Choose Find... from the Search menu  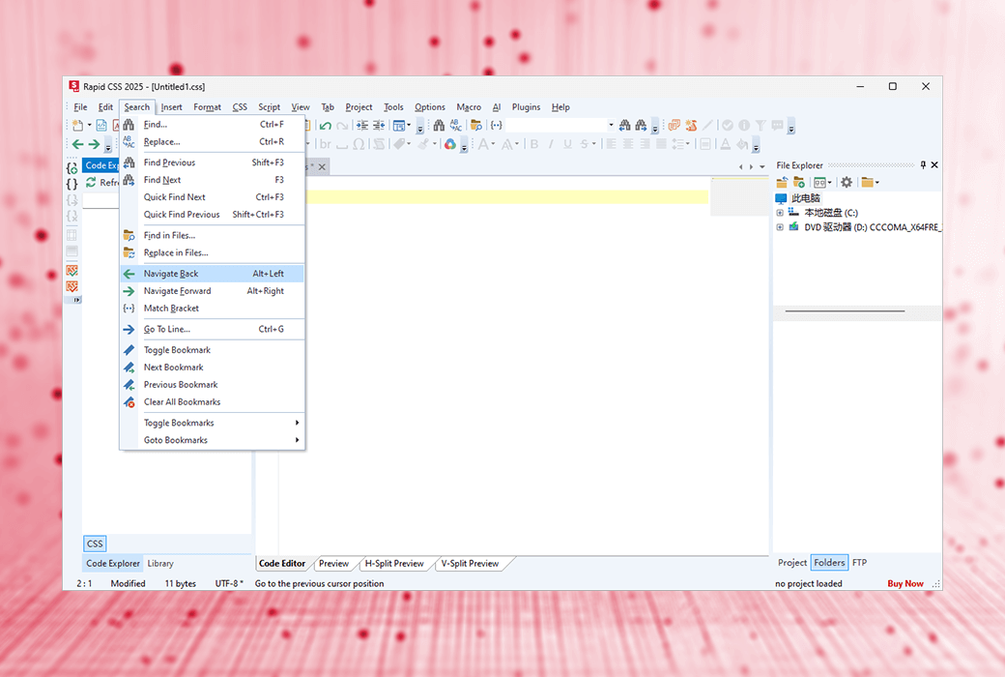click(x=213, y=125)
